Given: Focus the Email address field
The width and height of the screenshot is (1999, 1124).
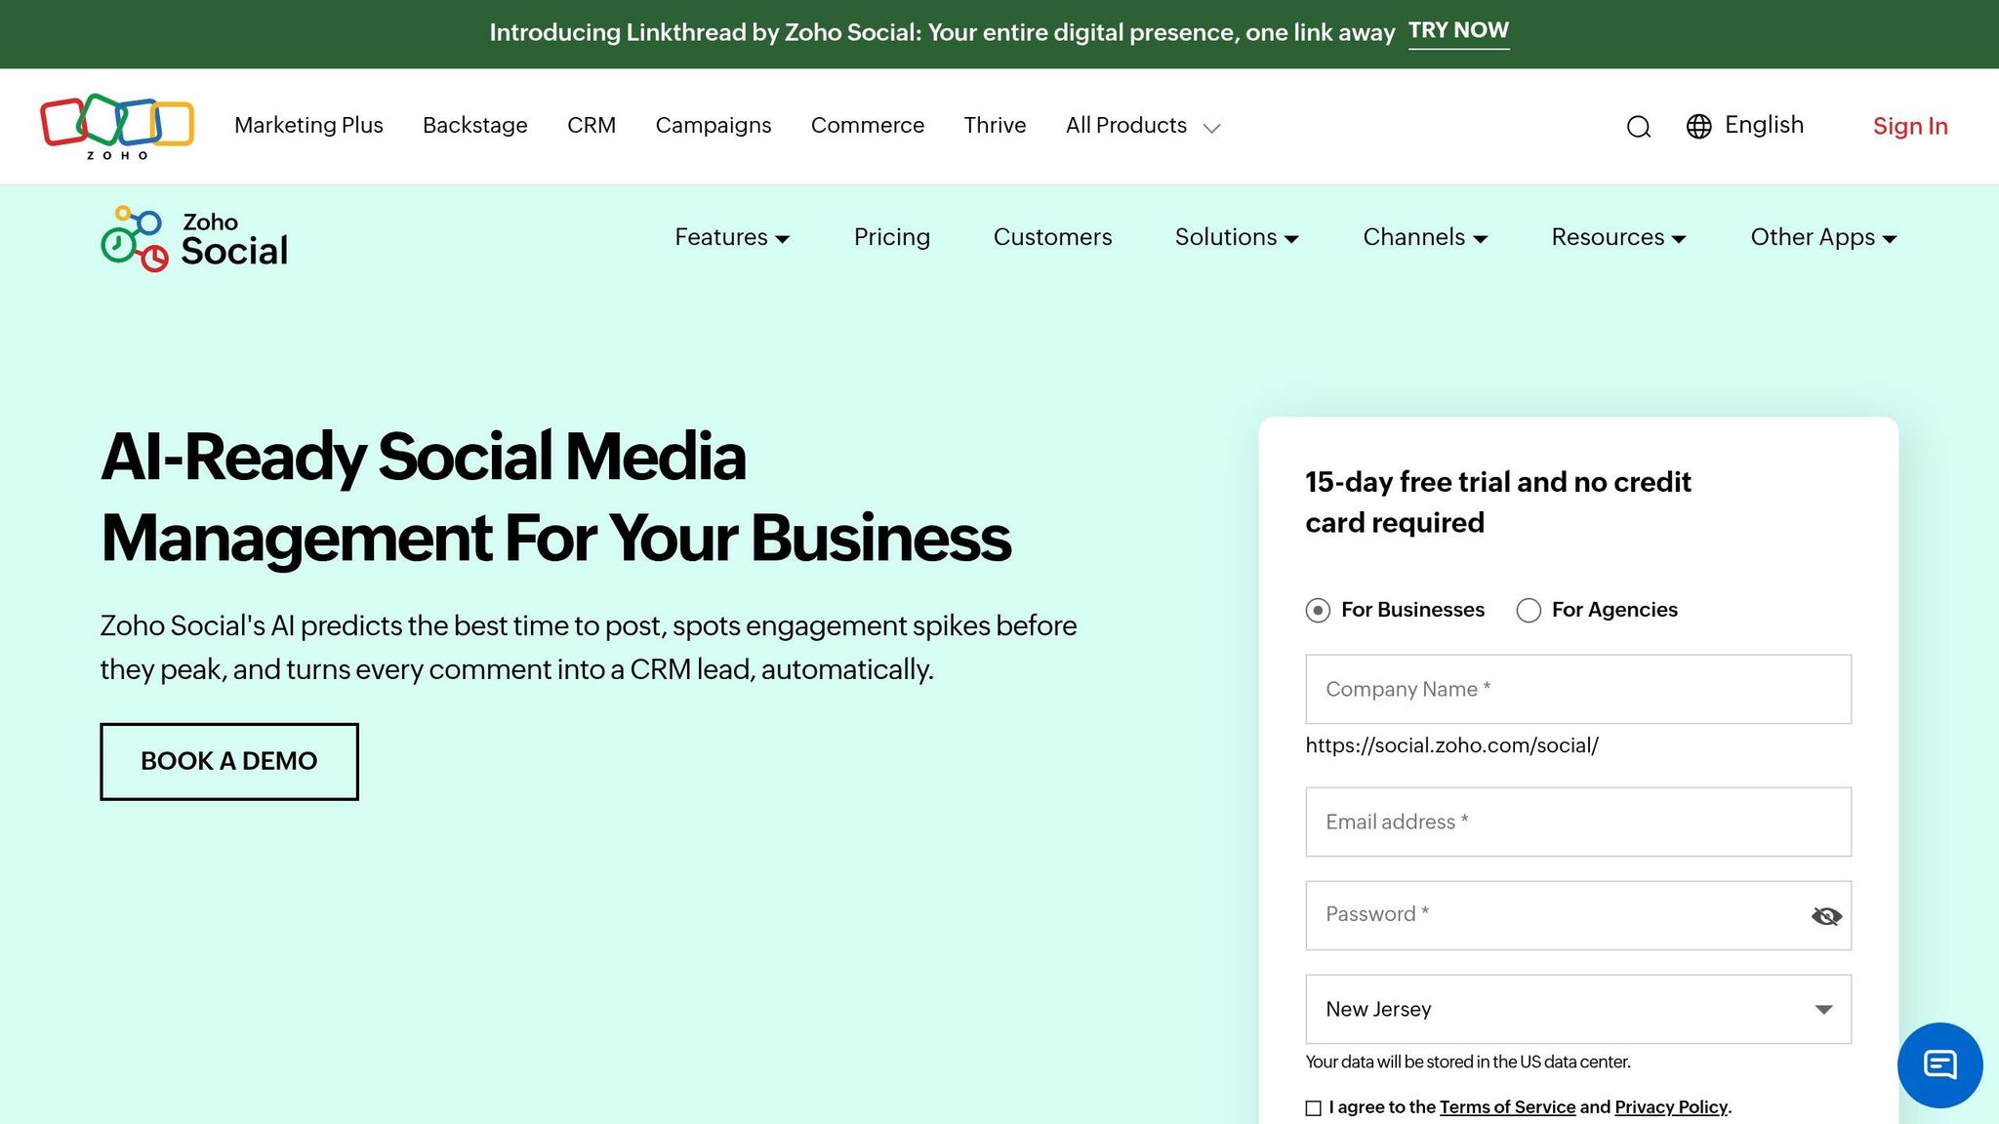Looking at the screenshot, I should click(x=1578, y=822).
